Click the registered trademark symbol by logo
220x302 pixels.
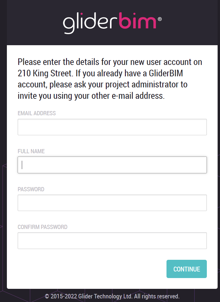pyautogui.click(x=160, y=19)
